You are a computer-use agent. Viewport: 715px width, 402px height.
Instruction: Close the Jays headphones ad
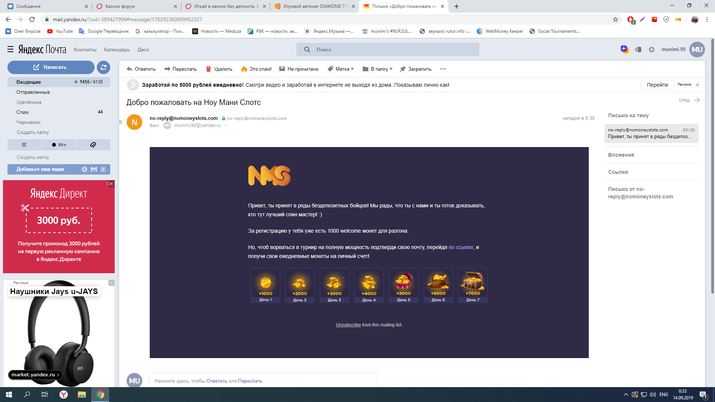coord(111,283)
